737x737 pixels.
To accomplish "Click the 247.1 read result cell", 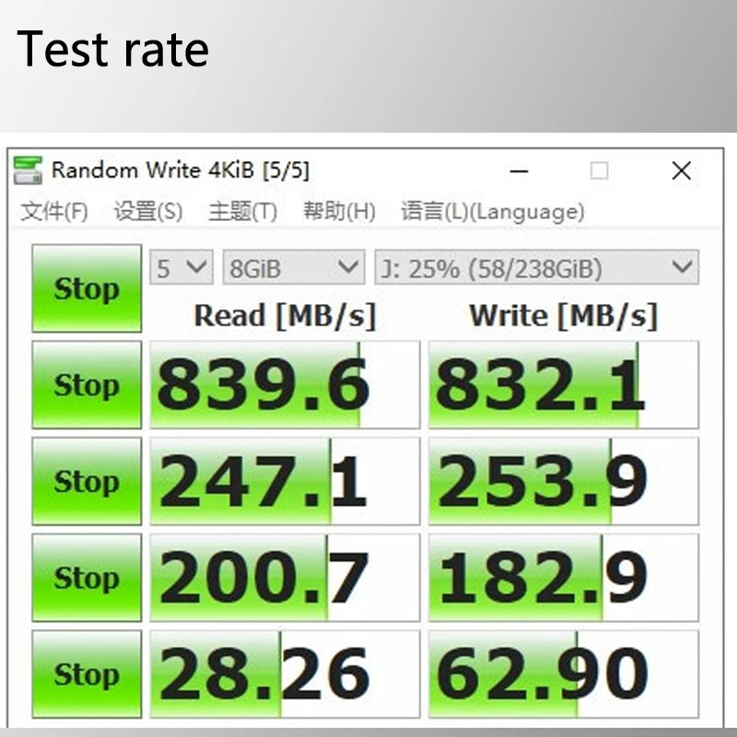I will (x=285, y=481).
